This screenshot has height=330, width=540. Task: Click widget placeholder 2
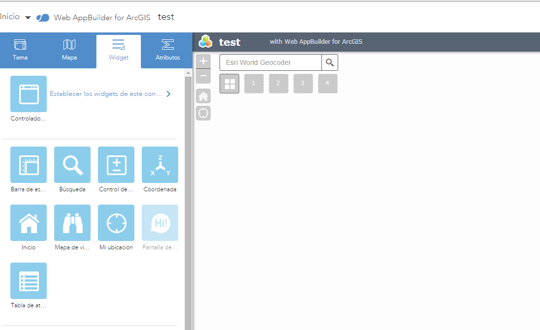pyautogui.click(x=278, y=84)
